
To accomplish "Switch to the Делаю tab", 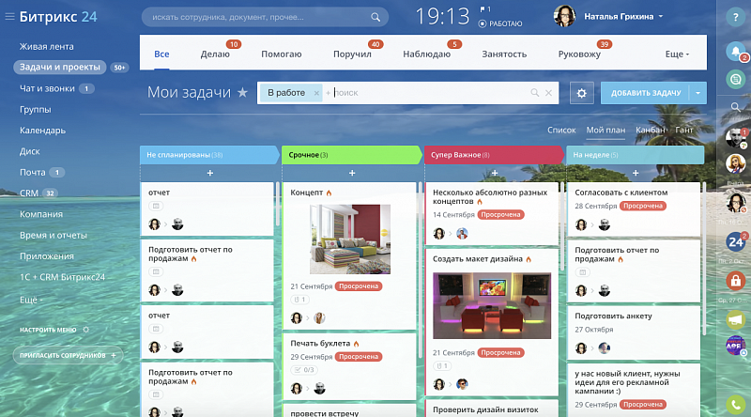I will (x=215, y=54).
